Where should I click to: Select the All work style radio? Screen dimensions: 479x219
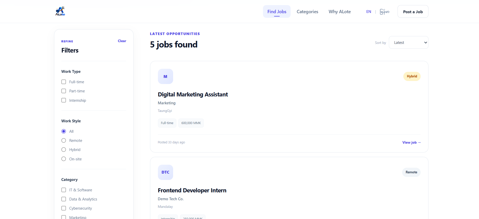point(64,131)
